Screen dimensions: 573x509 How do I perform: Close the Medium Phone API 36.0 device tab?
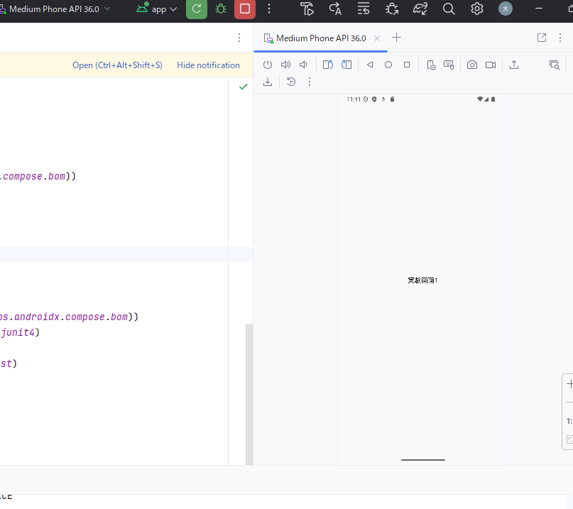click(377, 38)
